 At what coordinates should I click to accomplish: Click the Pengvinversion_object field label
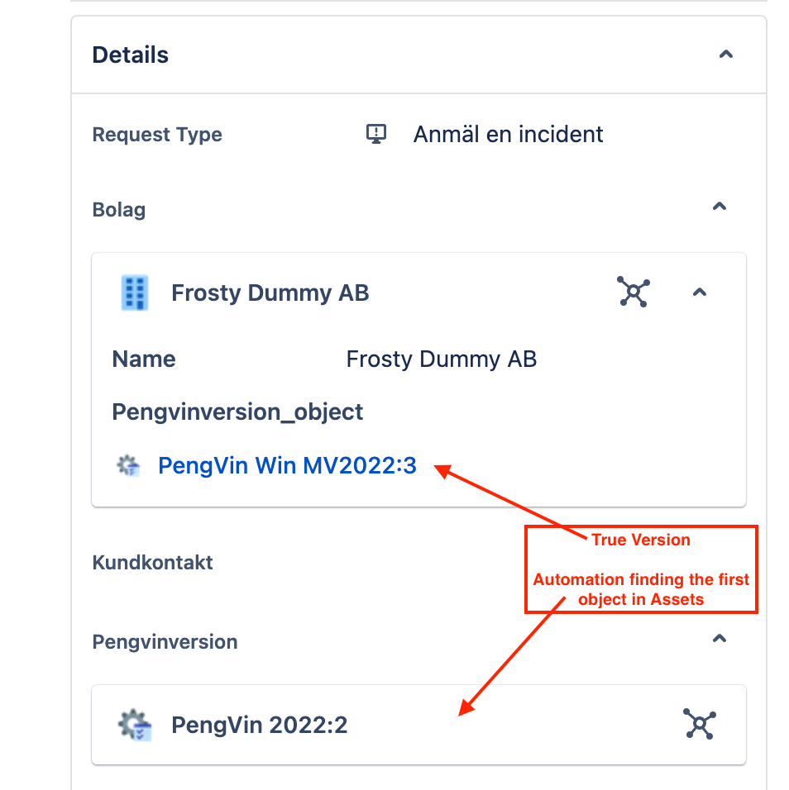click(x=237, y=411)
